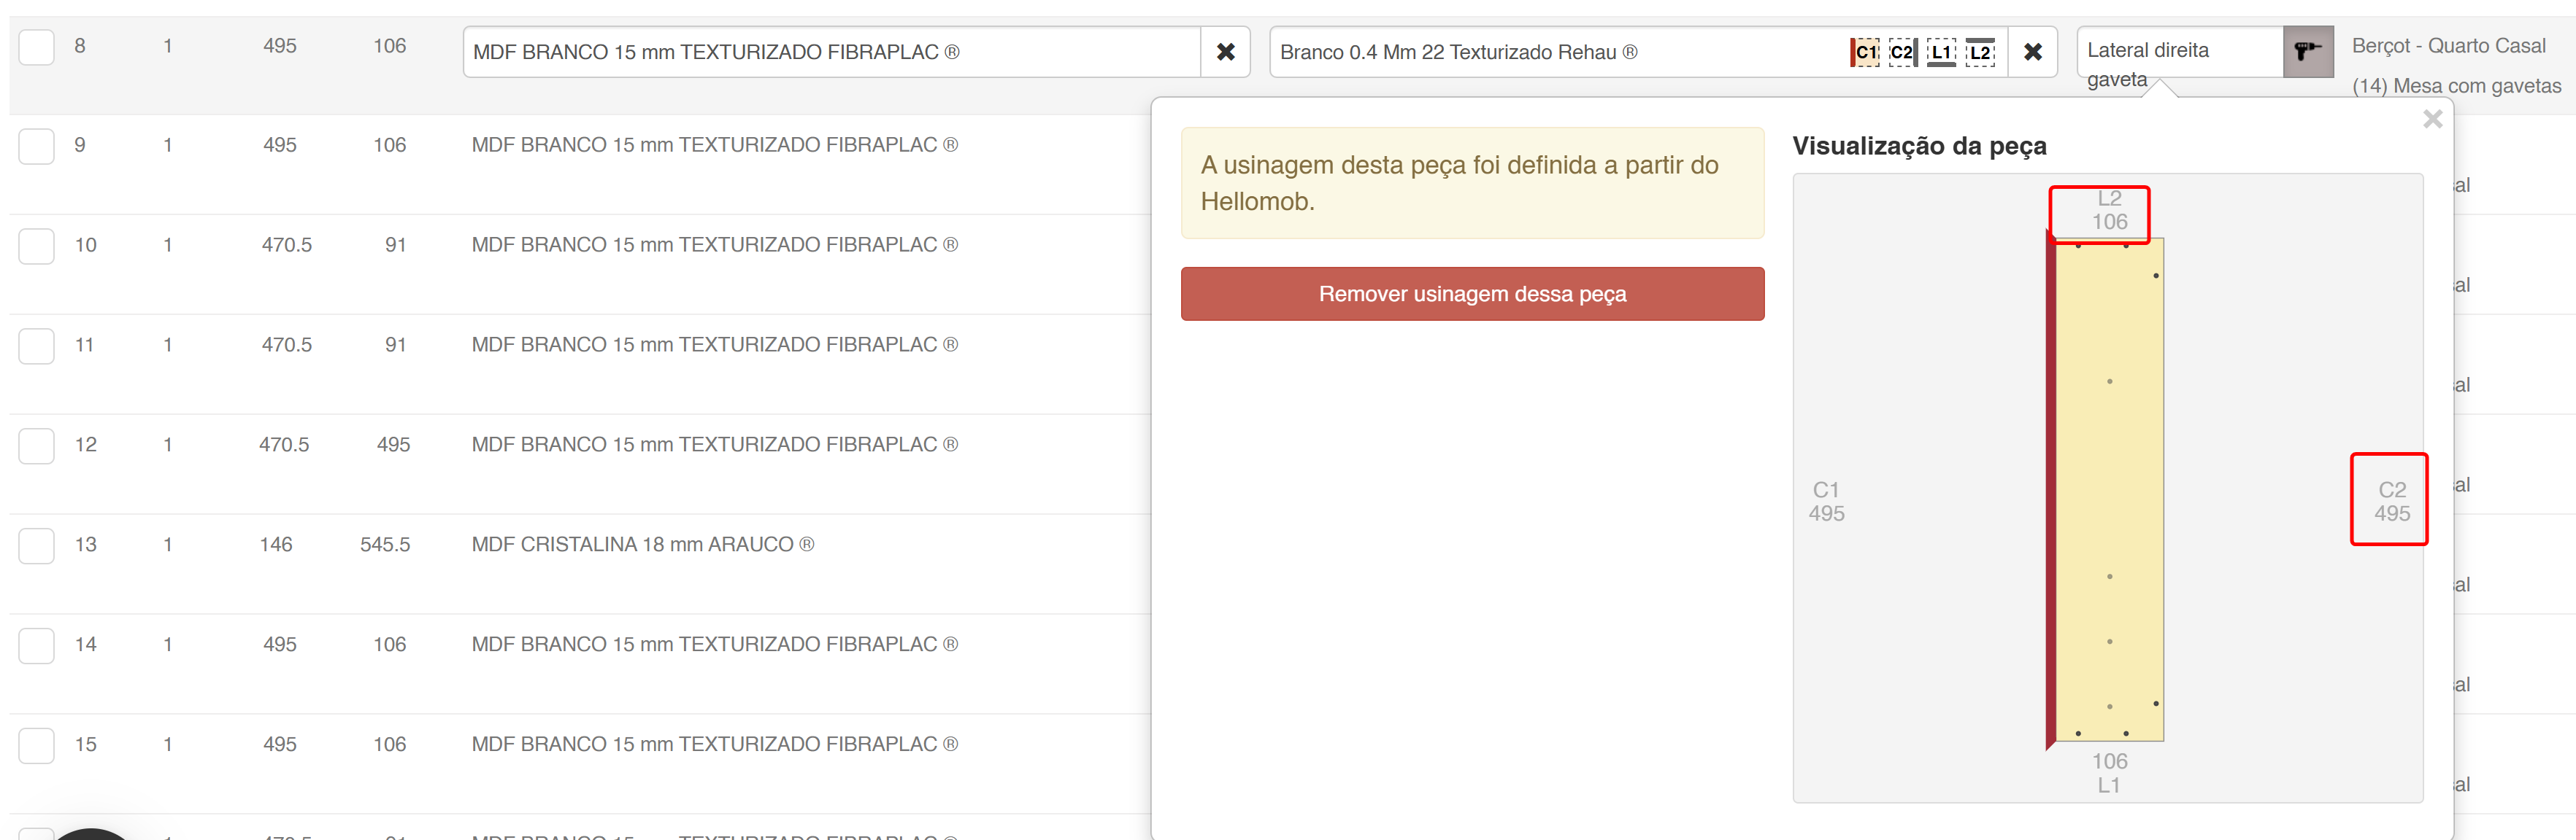This screenshot has width=2576, height=840.
Task: Open the MDF BRANCO material combo box
Action: [x=830, y=52]
